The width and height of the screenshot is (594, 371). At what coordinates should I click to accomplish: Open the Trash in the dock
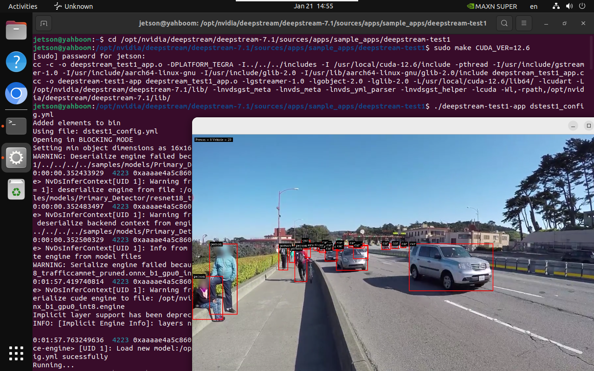tap(16, 190)
